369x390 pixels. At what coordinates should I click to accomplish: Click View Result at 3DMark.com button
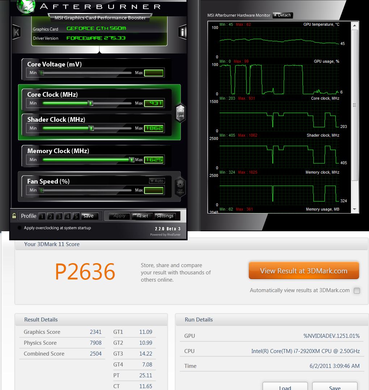click(304, 270)
